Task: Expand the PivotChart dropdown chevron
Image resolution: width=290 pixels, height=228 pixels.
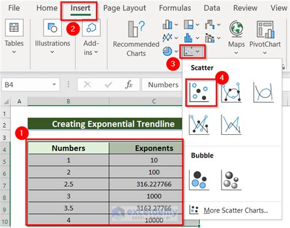Action: [x=265, y=53]
